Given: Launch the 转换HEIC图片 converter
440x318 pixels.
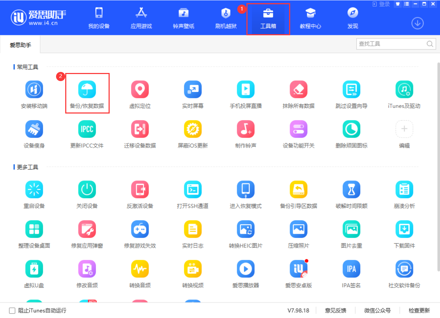Looking at the screenshot, I should [x=246, y=233].
